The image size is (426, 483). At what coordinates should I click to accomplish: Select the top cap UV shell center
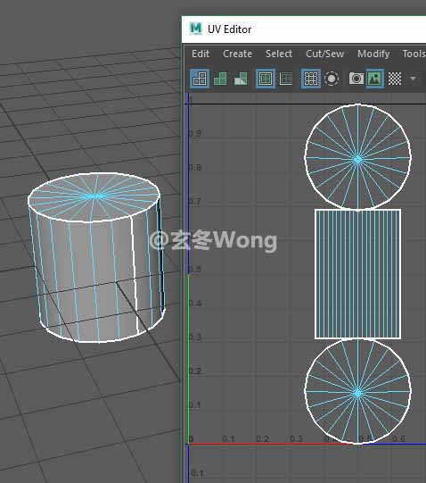(357, 160)
